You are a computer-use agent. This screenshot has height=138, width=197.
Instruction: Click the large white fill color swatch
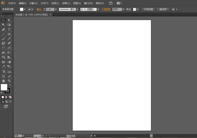pyautogui.click(x=4, y=87)
